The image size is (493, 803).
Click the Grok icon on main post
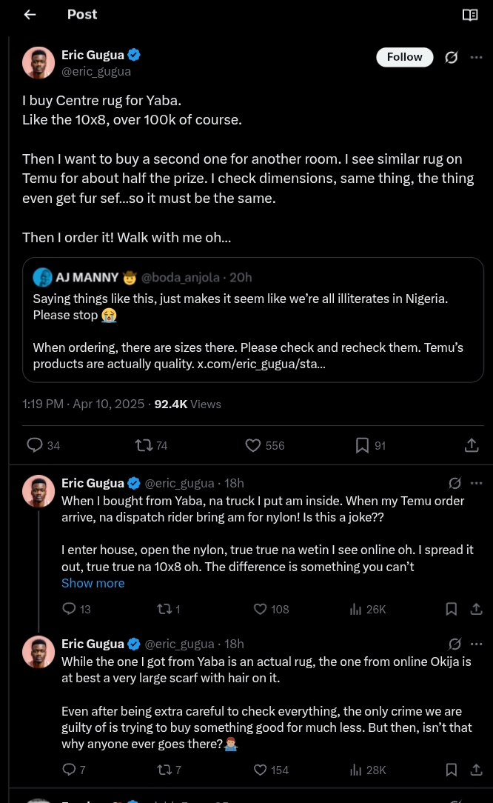(x=451, y=57)
